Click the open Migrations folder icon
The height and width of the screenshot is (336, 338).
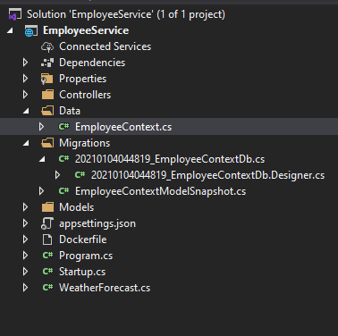(47, 143)
